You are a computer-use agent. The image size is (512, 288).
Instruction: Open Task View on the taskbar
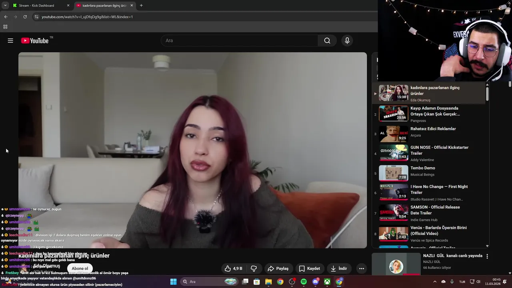(245, 282)
